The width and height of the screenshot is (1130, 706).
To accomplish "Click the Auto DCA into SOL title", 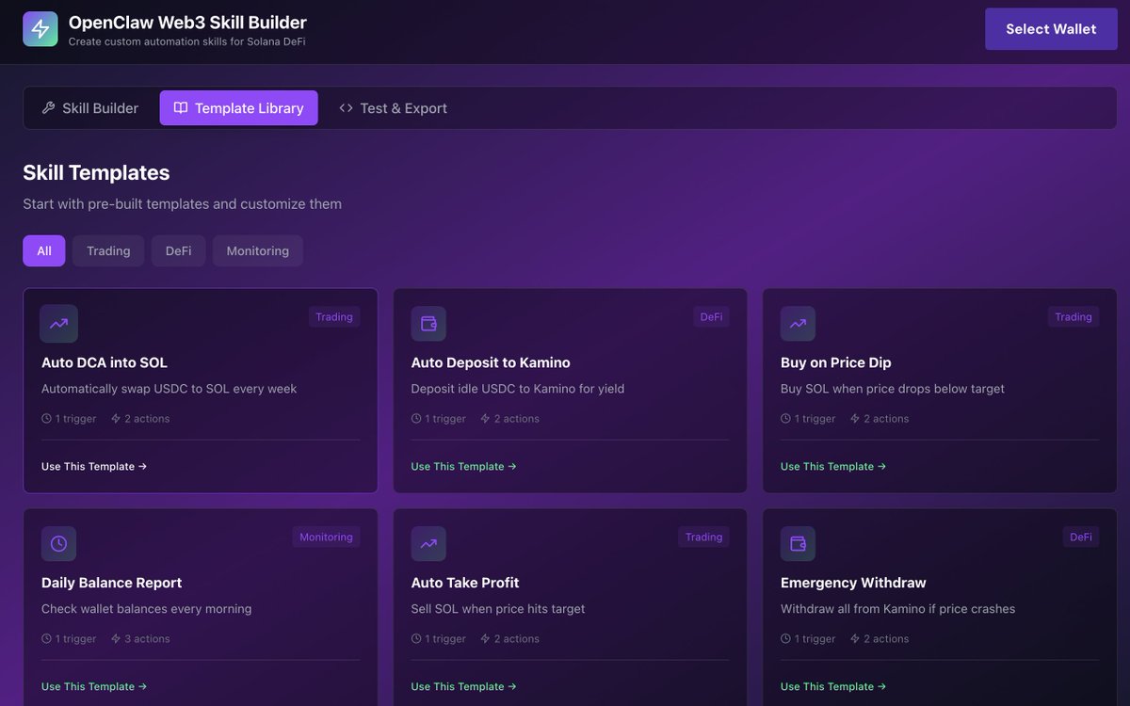I will (105, 362).
